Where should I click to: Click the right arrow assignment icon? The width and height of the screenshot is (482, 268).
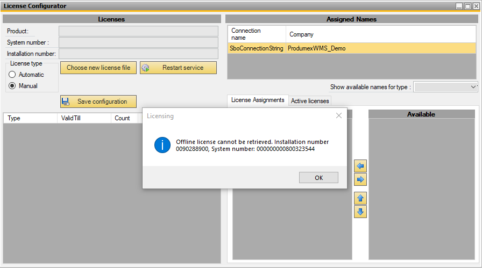[360, 179]
